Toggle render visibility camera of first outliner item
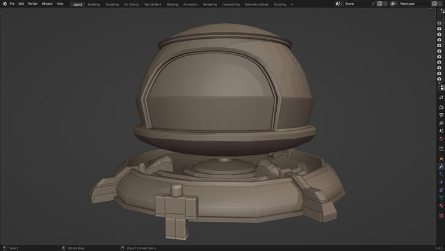The image size is (445, 251). coord(439,23)
